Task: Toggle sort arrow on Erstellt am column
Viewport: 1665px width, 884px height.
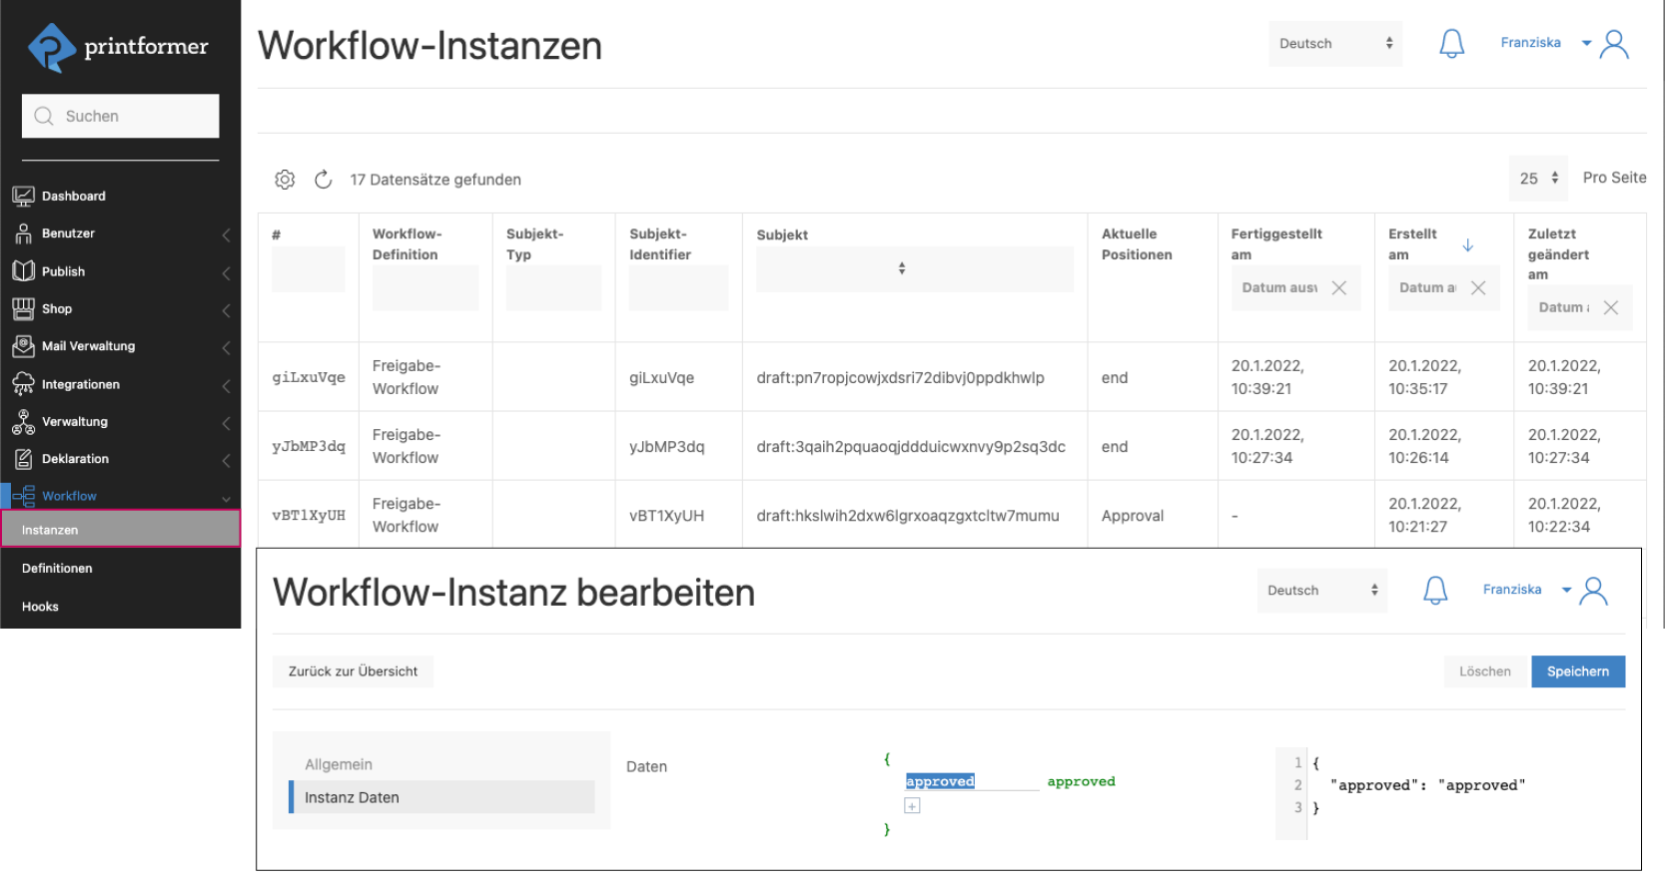Action: (1467, 245)
